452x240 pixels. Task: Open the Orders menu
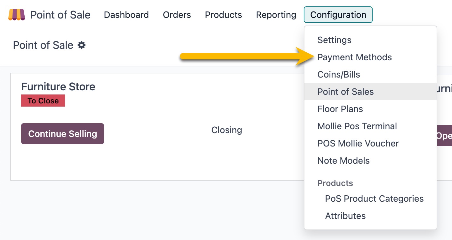point(177,15)
